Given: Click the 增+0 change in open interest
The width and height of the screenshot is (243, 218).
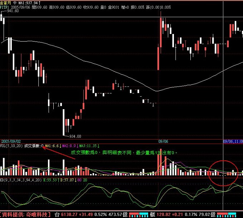Looking at the screenshot, I should [x=125, y=7].
